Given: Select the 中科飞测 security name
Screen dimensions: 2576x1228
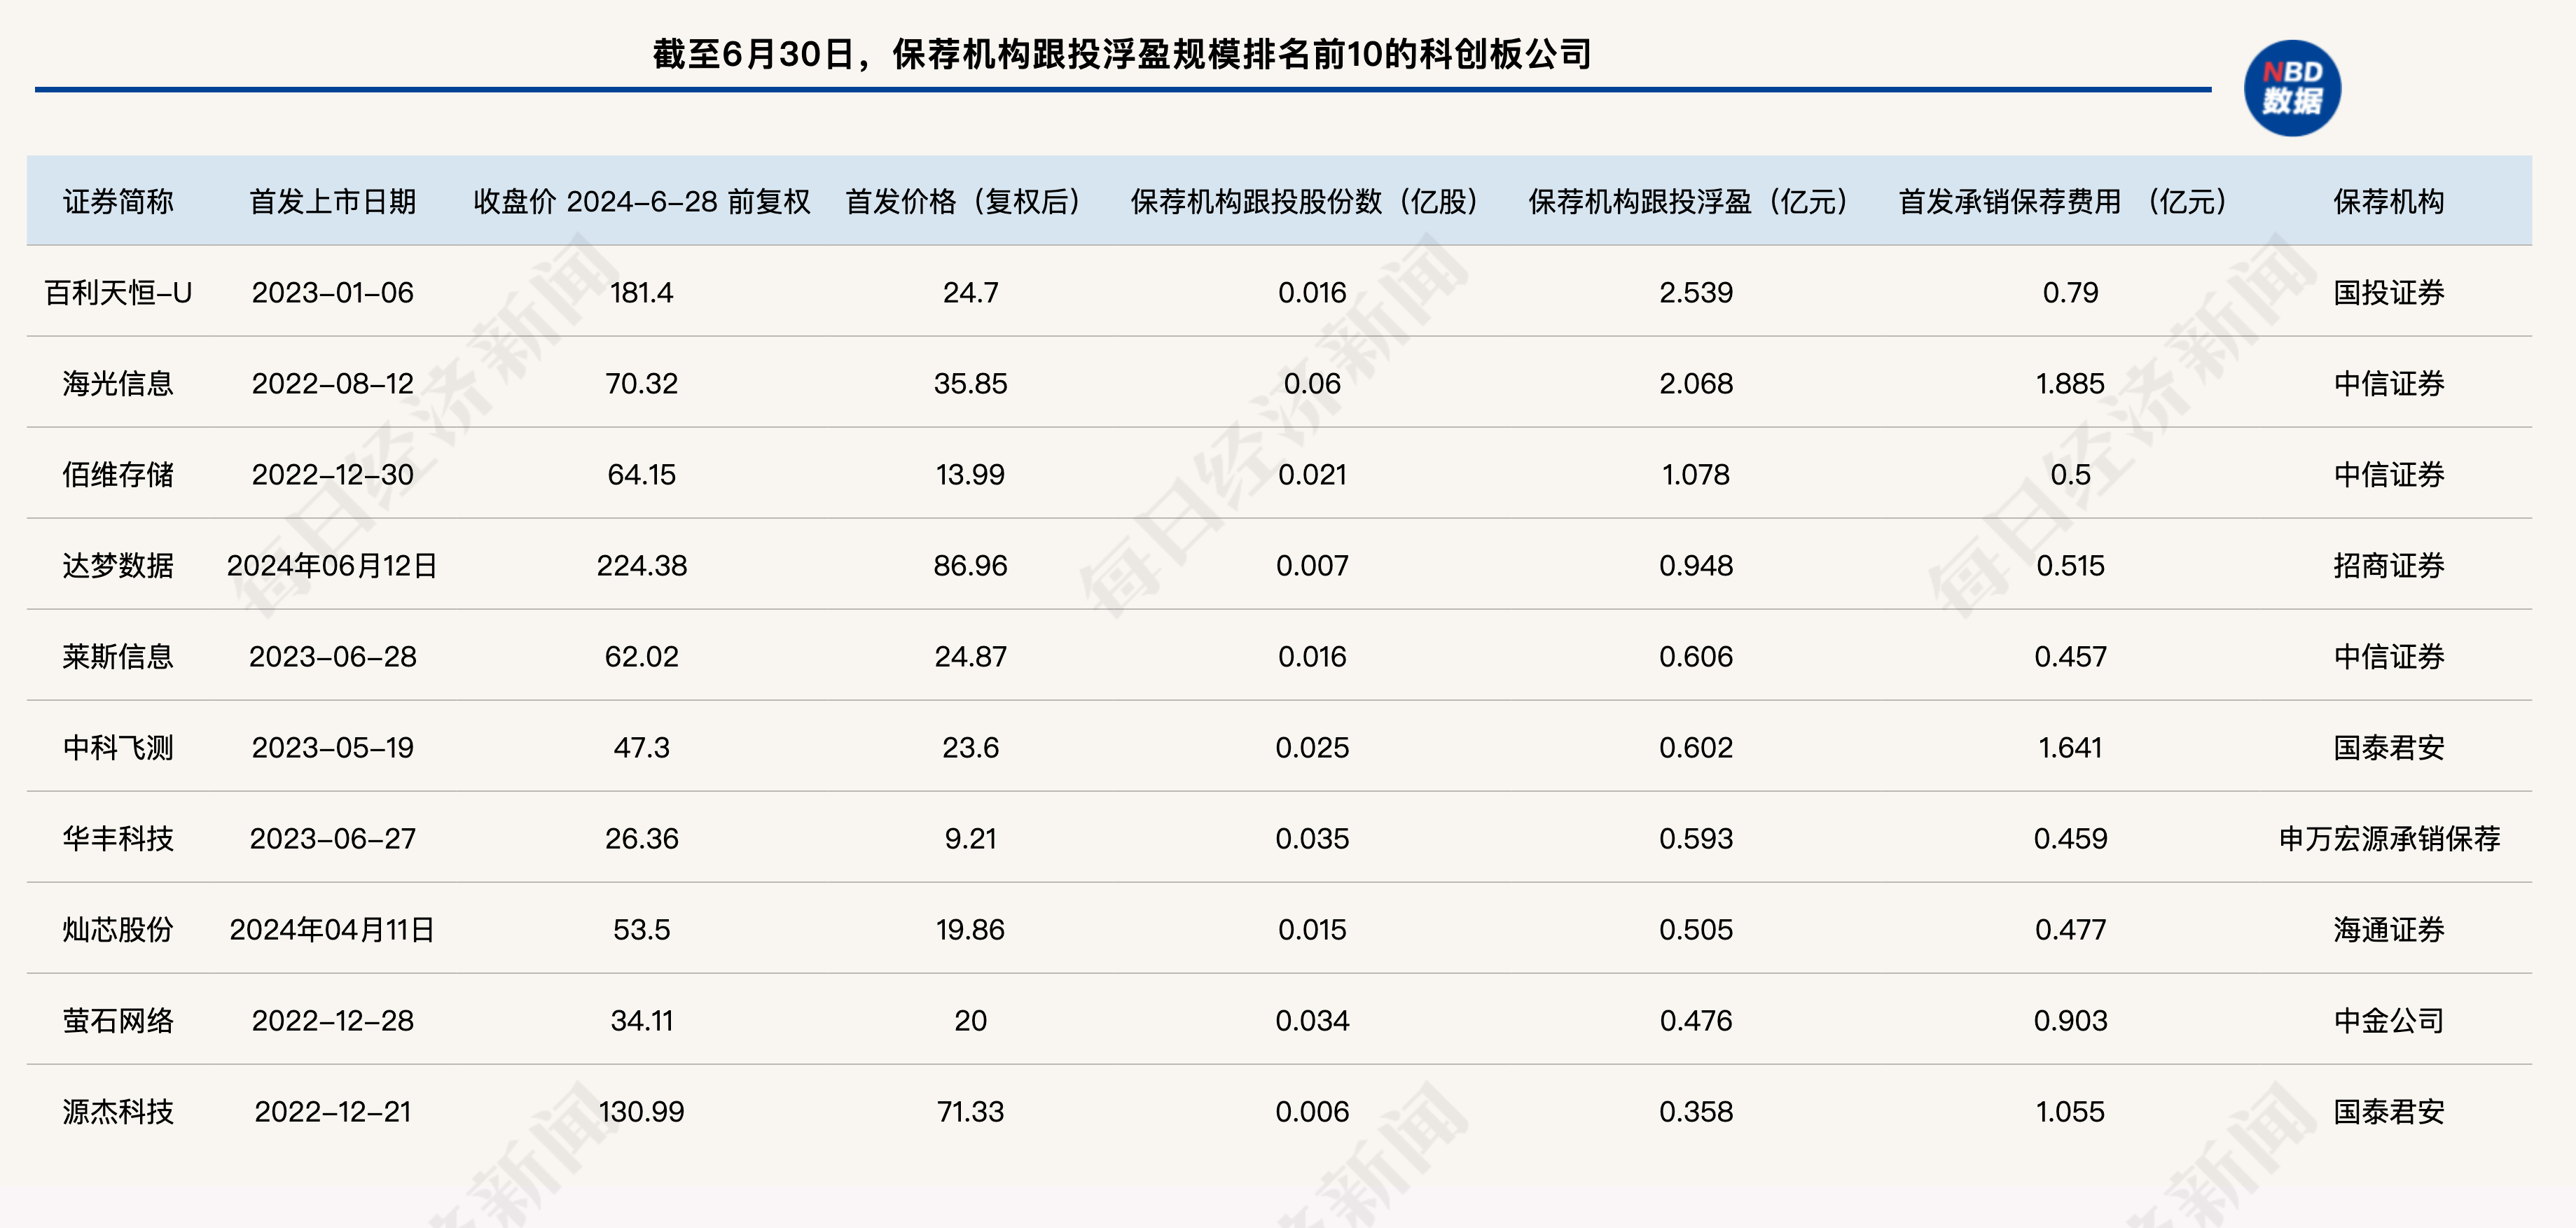Looking at the screenshot, I should pos(118,748).
